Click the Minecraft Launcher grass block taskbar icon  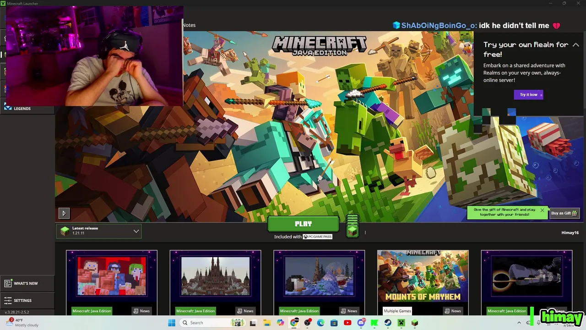[414, 323]
